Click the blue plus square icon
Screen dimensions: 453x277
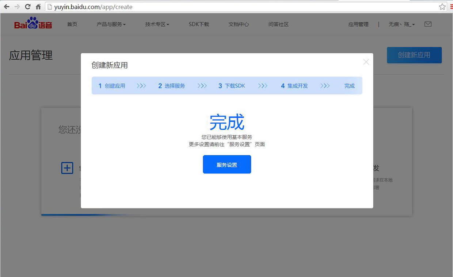(67, 168)
